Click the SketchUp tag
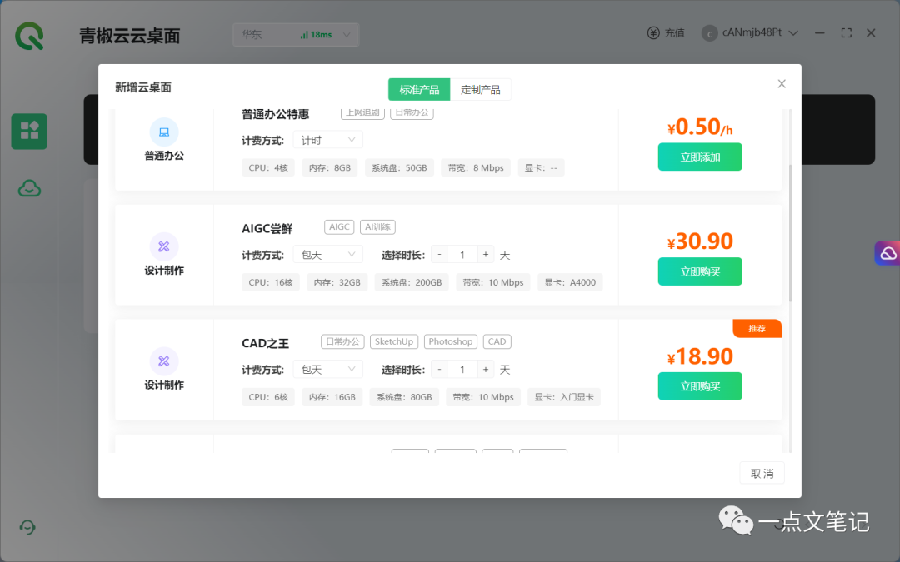The image size is (900, 562). click(393, 342)
